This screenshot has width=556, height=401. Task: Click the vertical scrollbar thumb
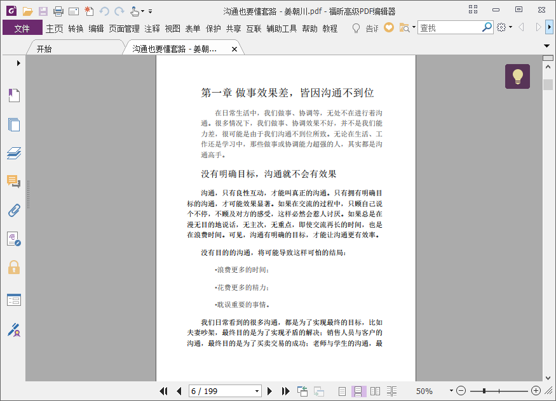click(x=548, y=84)
